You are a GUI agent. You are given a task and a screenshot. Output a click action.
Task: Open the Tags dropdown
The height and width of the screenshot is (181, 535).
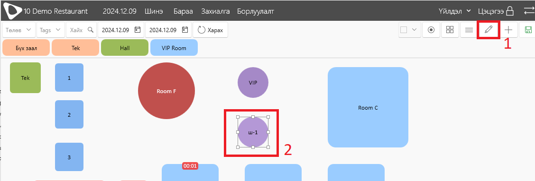[x=50, y=30]
